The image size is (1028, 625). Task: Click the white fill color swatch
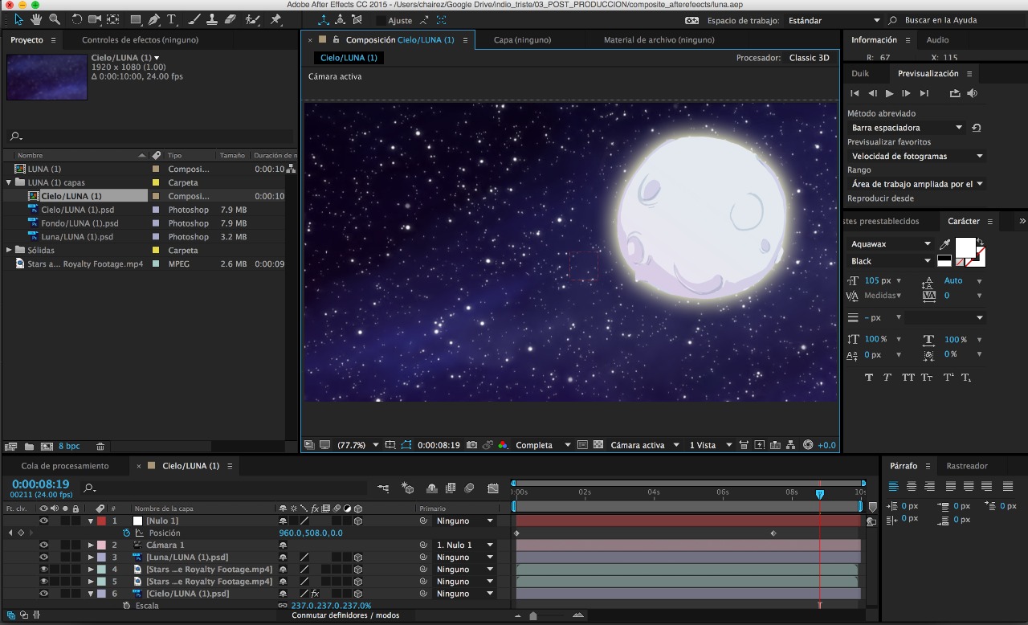965,247
